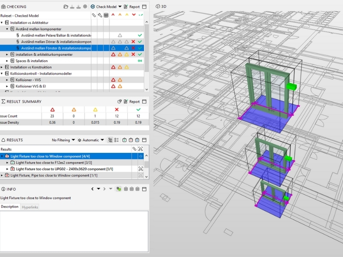Collapse Kollisionskontroll - Installationsmodeller ruleset

[x=2, y=73]
